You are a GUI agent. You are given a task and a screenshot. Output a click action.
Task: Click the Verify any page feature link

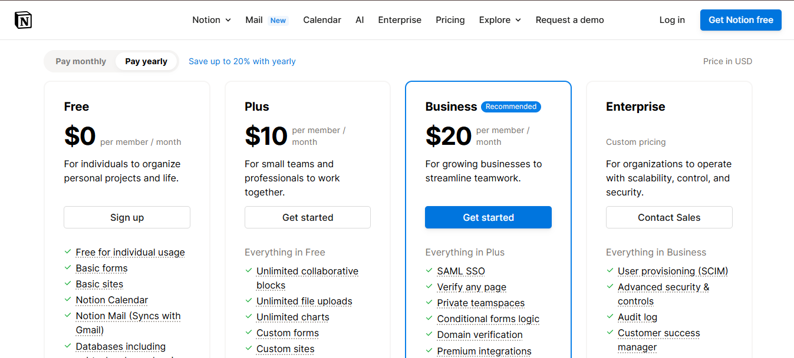472,287
